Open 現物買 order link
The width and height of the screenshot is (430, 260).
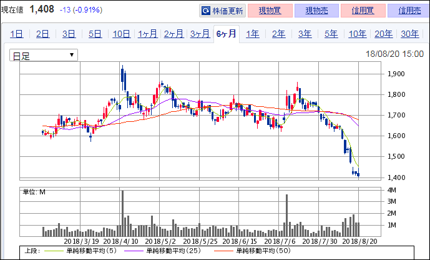(270, 11)
